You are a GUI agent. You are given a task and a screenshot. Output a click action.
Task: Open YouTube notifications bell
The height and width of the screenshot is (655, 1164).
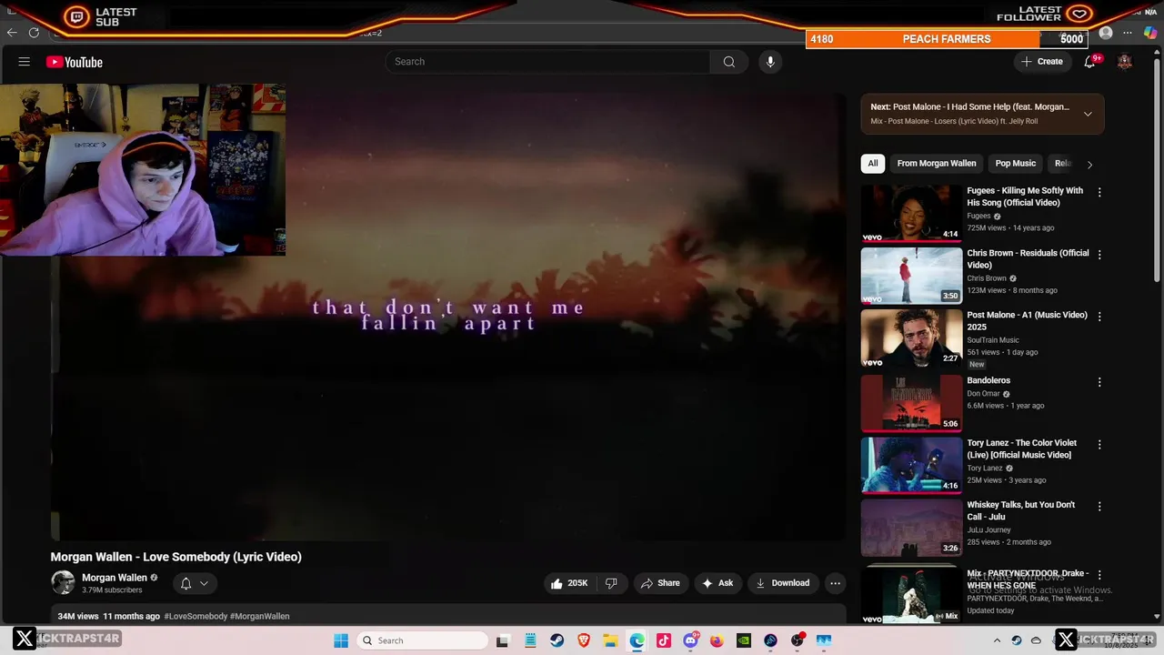click(1089, 62)
